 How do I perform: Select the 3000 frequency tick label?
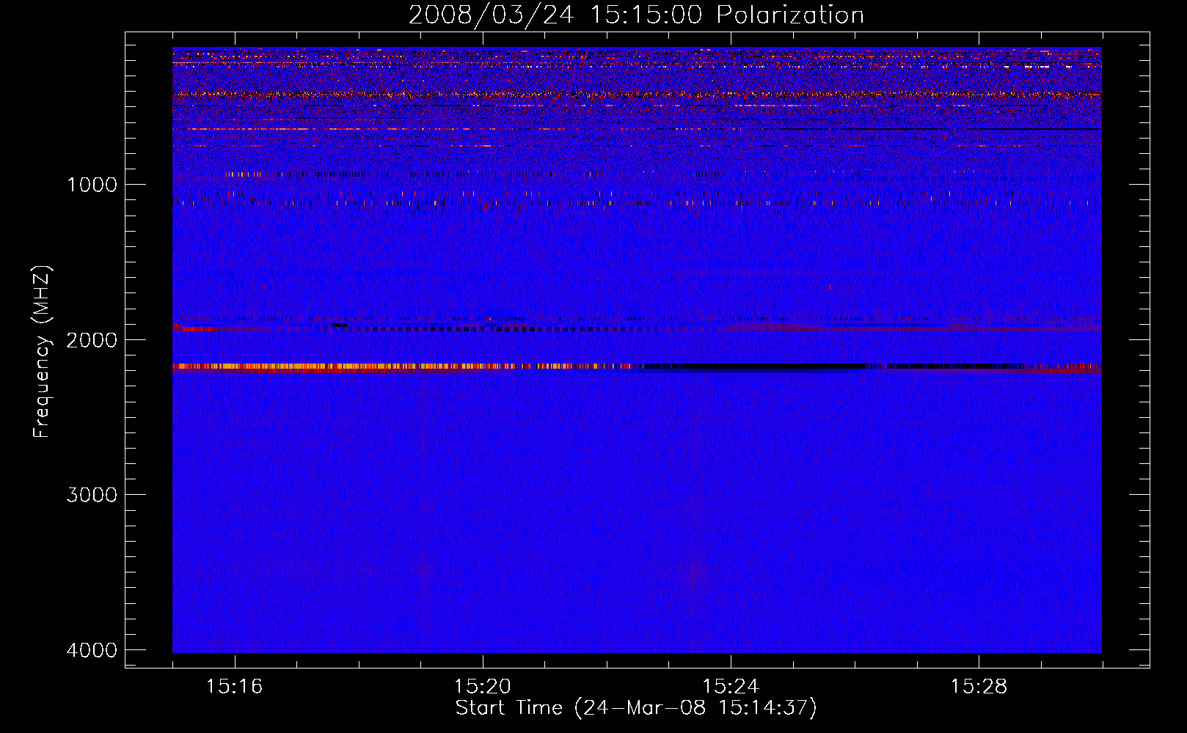point(92,495)
